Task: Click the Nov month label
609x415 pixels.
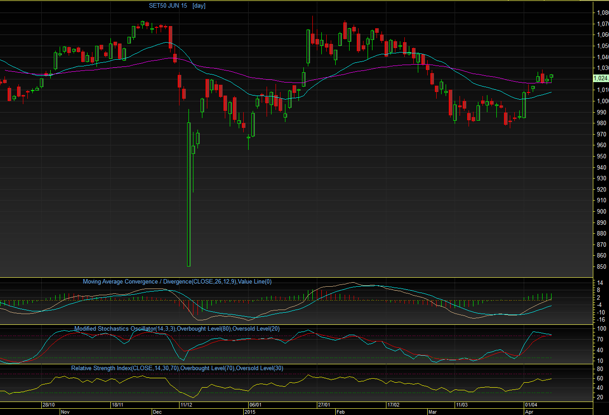Action: click(x=65, y=412)
